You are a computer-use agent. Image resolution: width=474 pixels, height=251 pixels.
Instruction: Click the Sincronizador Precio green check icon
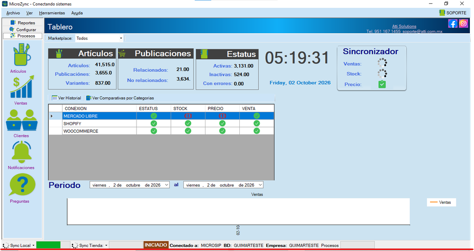382,84
